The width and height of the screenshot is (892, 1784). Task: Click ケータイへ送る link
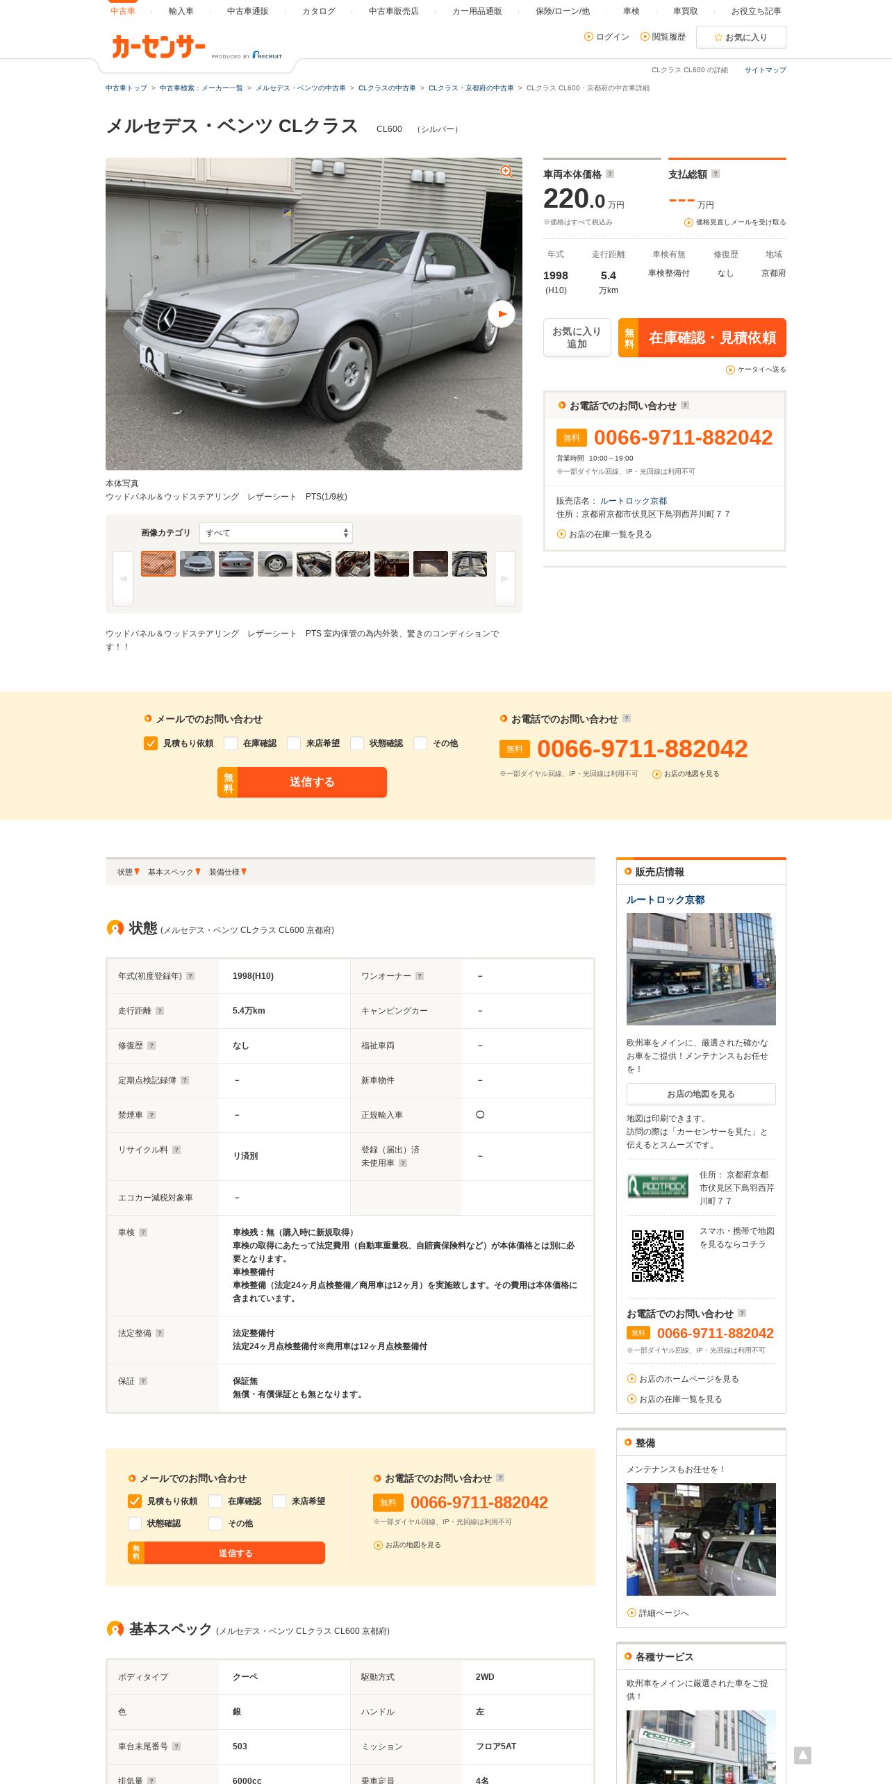756,370
